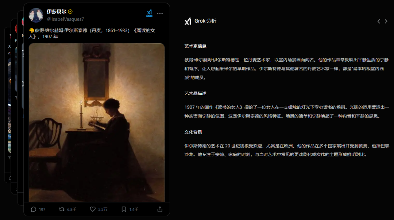Click the post caption about 《阅读的女人》
Image resolution: width=394 pixels, height=220 pixels.
click(x=92, y=34)
